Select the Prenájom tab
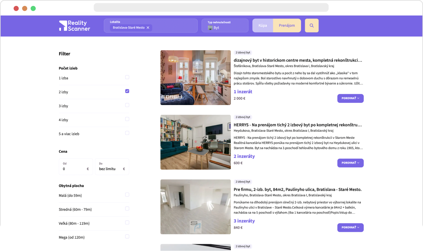Viewport: 423px width, 251px height. click(287, 25)
